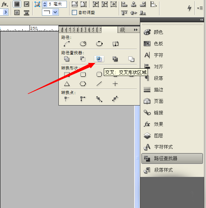Align horizontal centers using toolbar icon
The image size is (206, 208).
(134, 4)
